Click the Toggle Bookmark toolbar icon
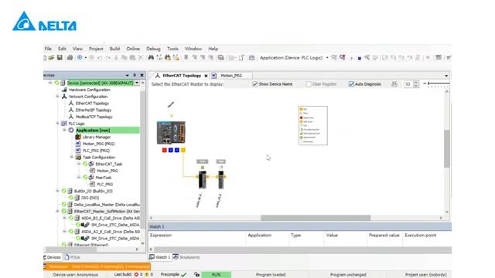 coord(186,57)
